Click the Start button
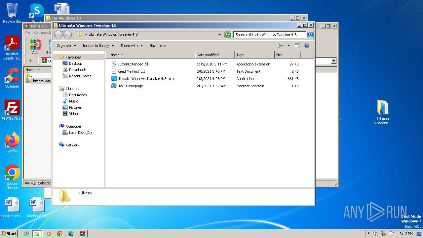 (9, 234)
